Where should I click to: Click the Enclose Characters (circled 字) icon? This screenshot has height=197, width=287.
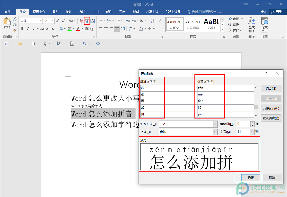coord(93,29)
